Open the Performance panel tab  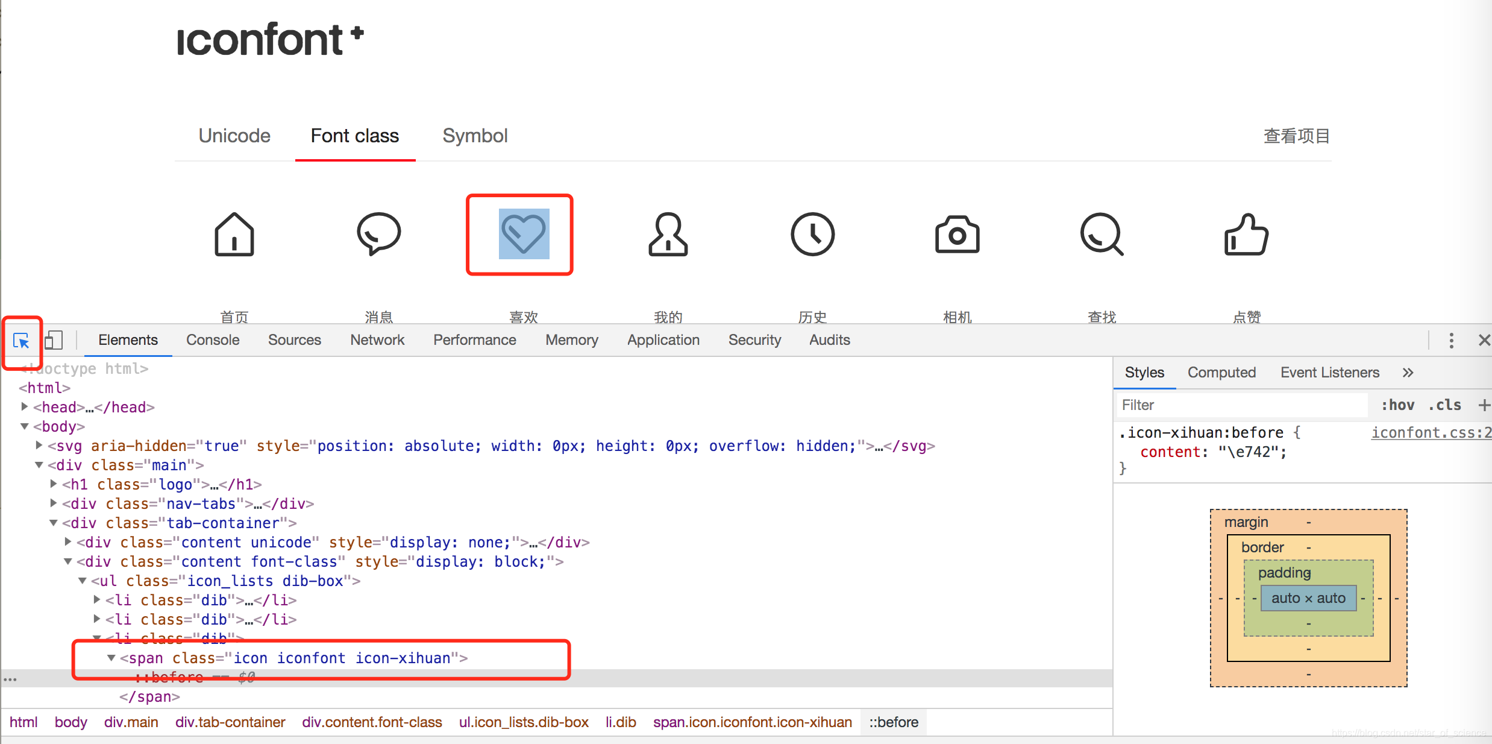click(x=475, y=340)
